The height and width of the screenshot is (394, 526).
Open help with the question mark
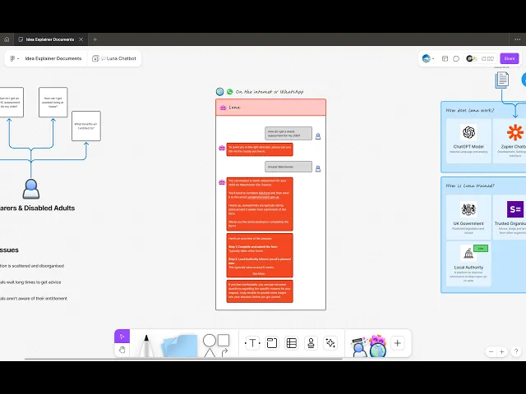[516, 351]
